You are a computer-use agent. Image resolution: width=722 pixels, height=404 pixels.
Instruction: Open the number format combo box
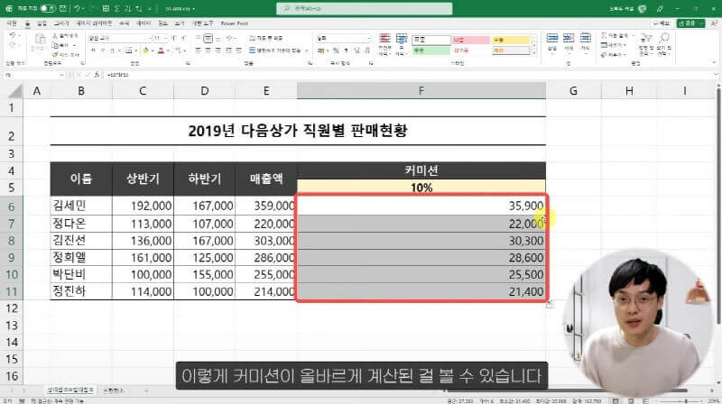tap(344, 38)
